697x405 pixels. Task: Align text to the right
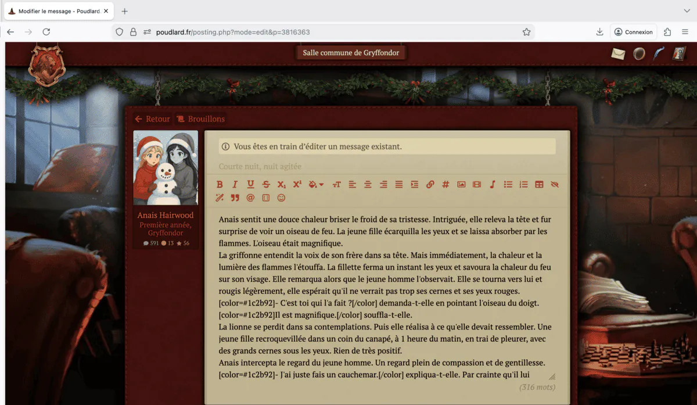pyautogui.click(x=383, y=184)
